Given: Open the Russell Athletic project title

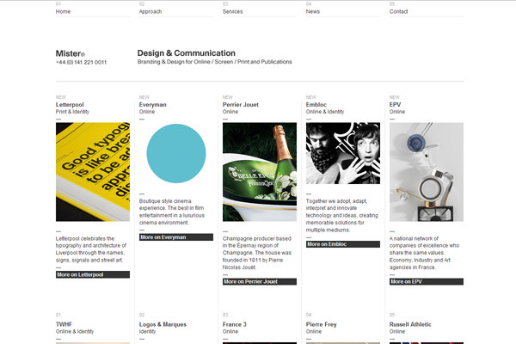Looking at the screenshot, I should (410, 324).
